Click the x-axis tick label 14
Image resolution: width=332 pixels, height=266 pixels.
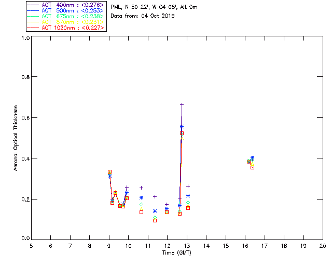tap(206, 246)
